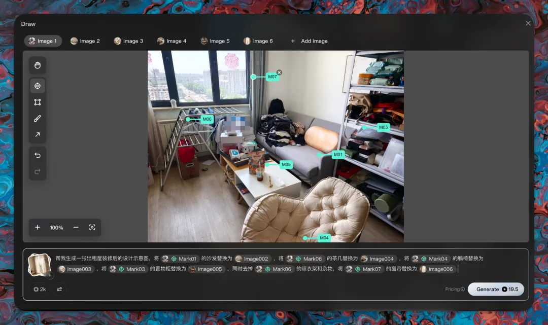
Task: Zoom out with the minus icon
Action: 76,227
